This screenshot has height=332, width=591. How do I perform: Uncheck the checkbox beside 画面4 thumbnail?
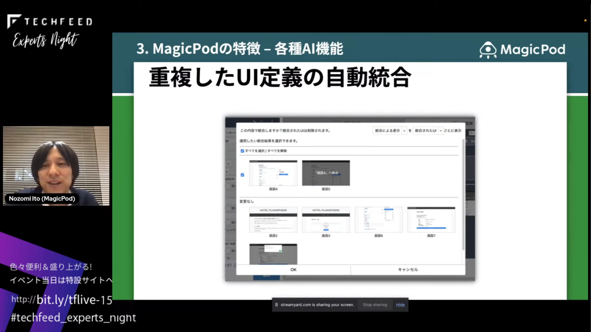242,175
